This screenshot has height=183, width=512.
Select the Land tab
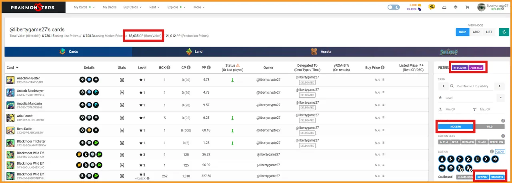(195, 51)
